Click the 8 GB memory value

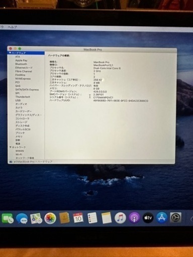[x=96, y=88]
